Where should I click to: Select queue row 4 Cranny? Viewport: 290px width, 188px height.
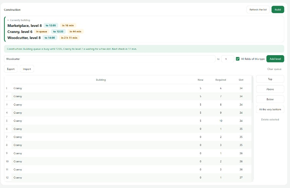coord(128,113)
